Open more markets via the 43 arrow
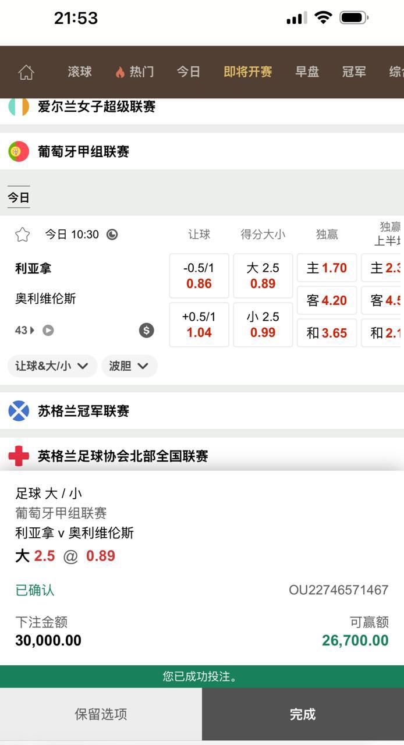404x745 pixels. click(25, 331)
